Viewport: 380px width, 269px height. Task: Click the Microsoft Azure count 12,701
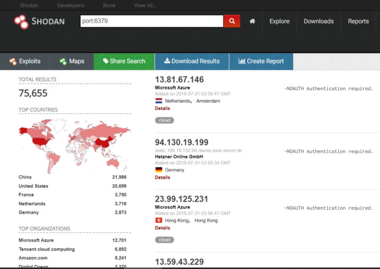(119, 240)
